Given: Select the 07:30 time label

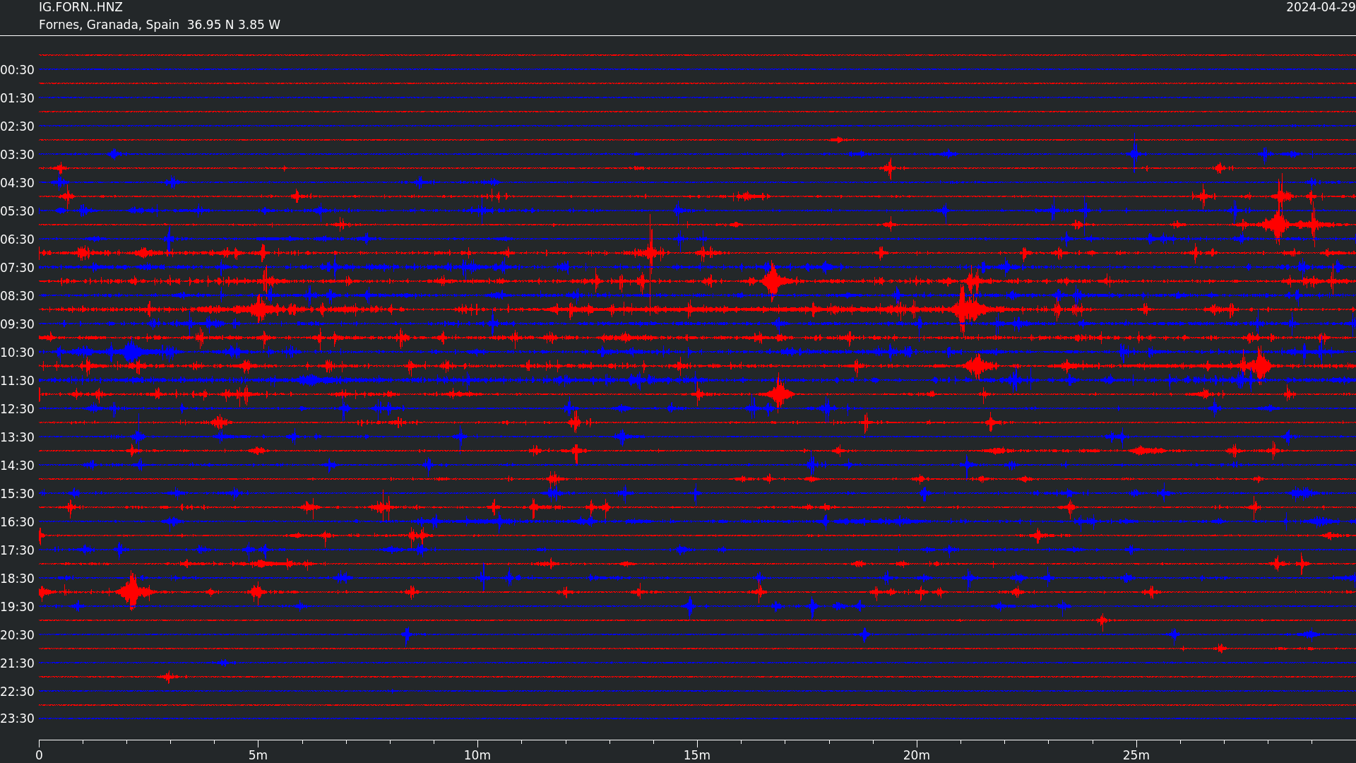Looking at the screenshot, I should (18, 268).
